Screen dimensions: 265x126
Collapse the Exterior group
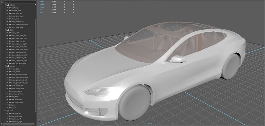click(6, 5)
